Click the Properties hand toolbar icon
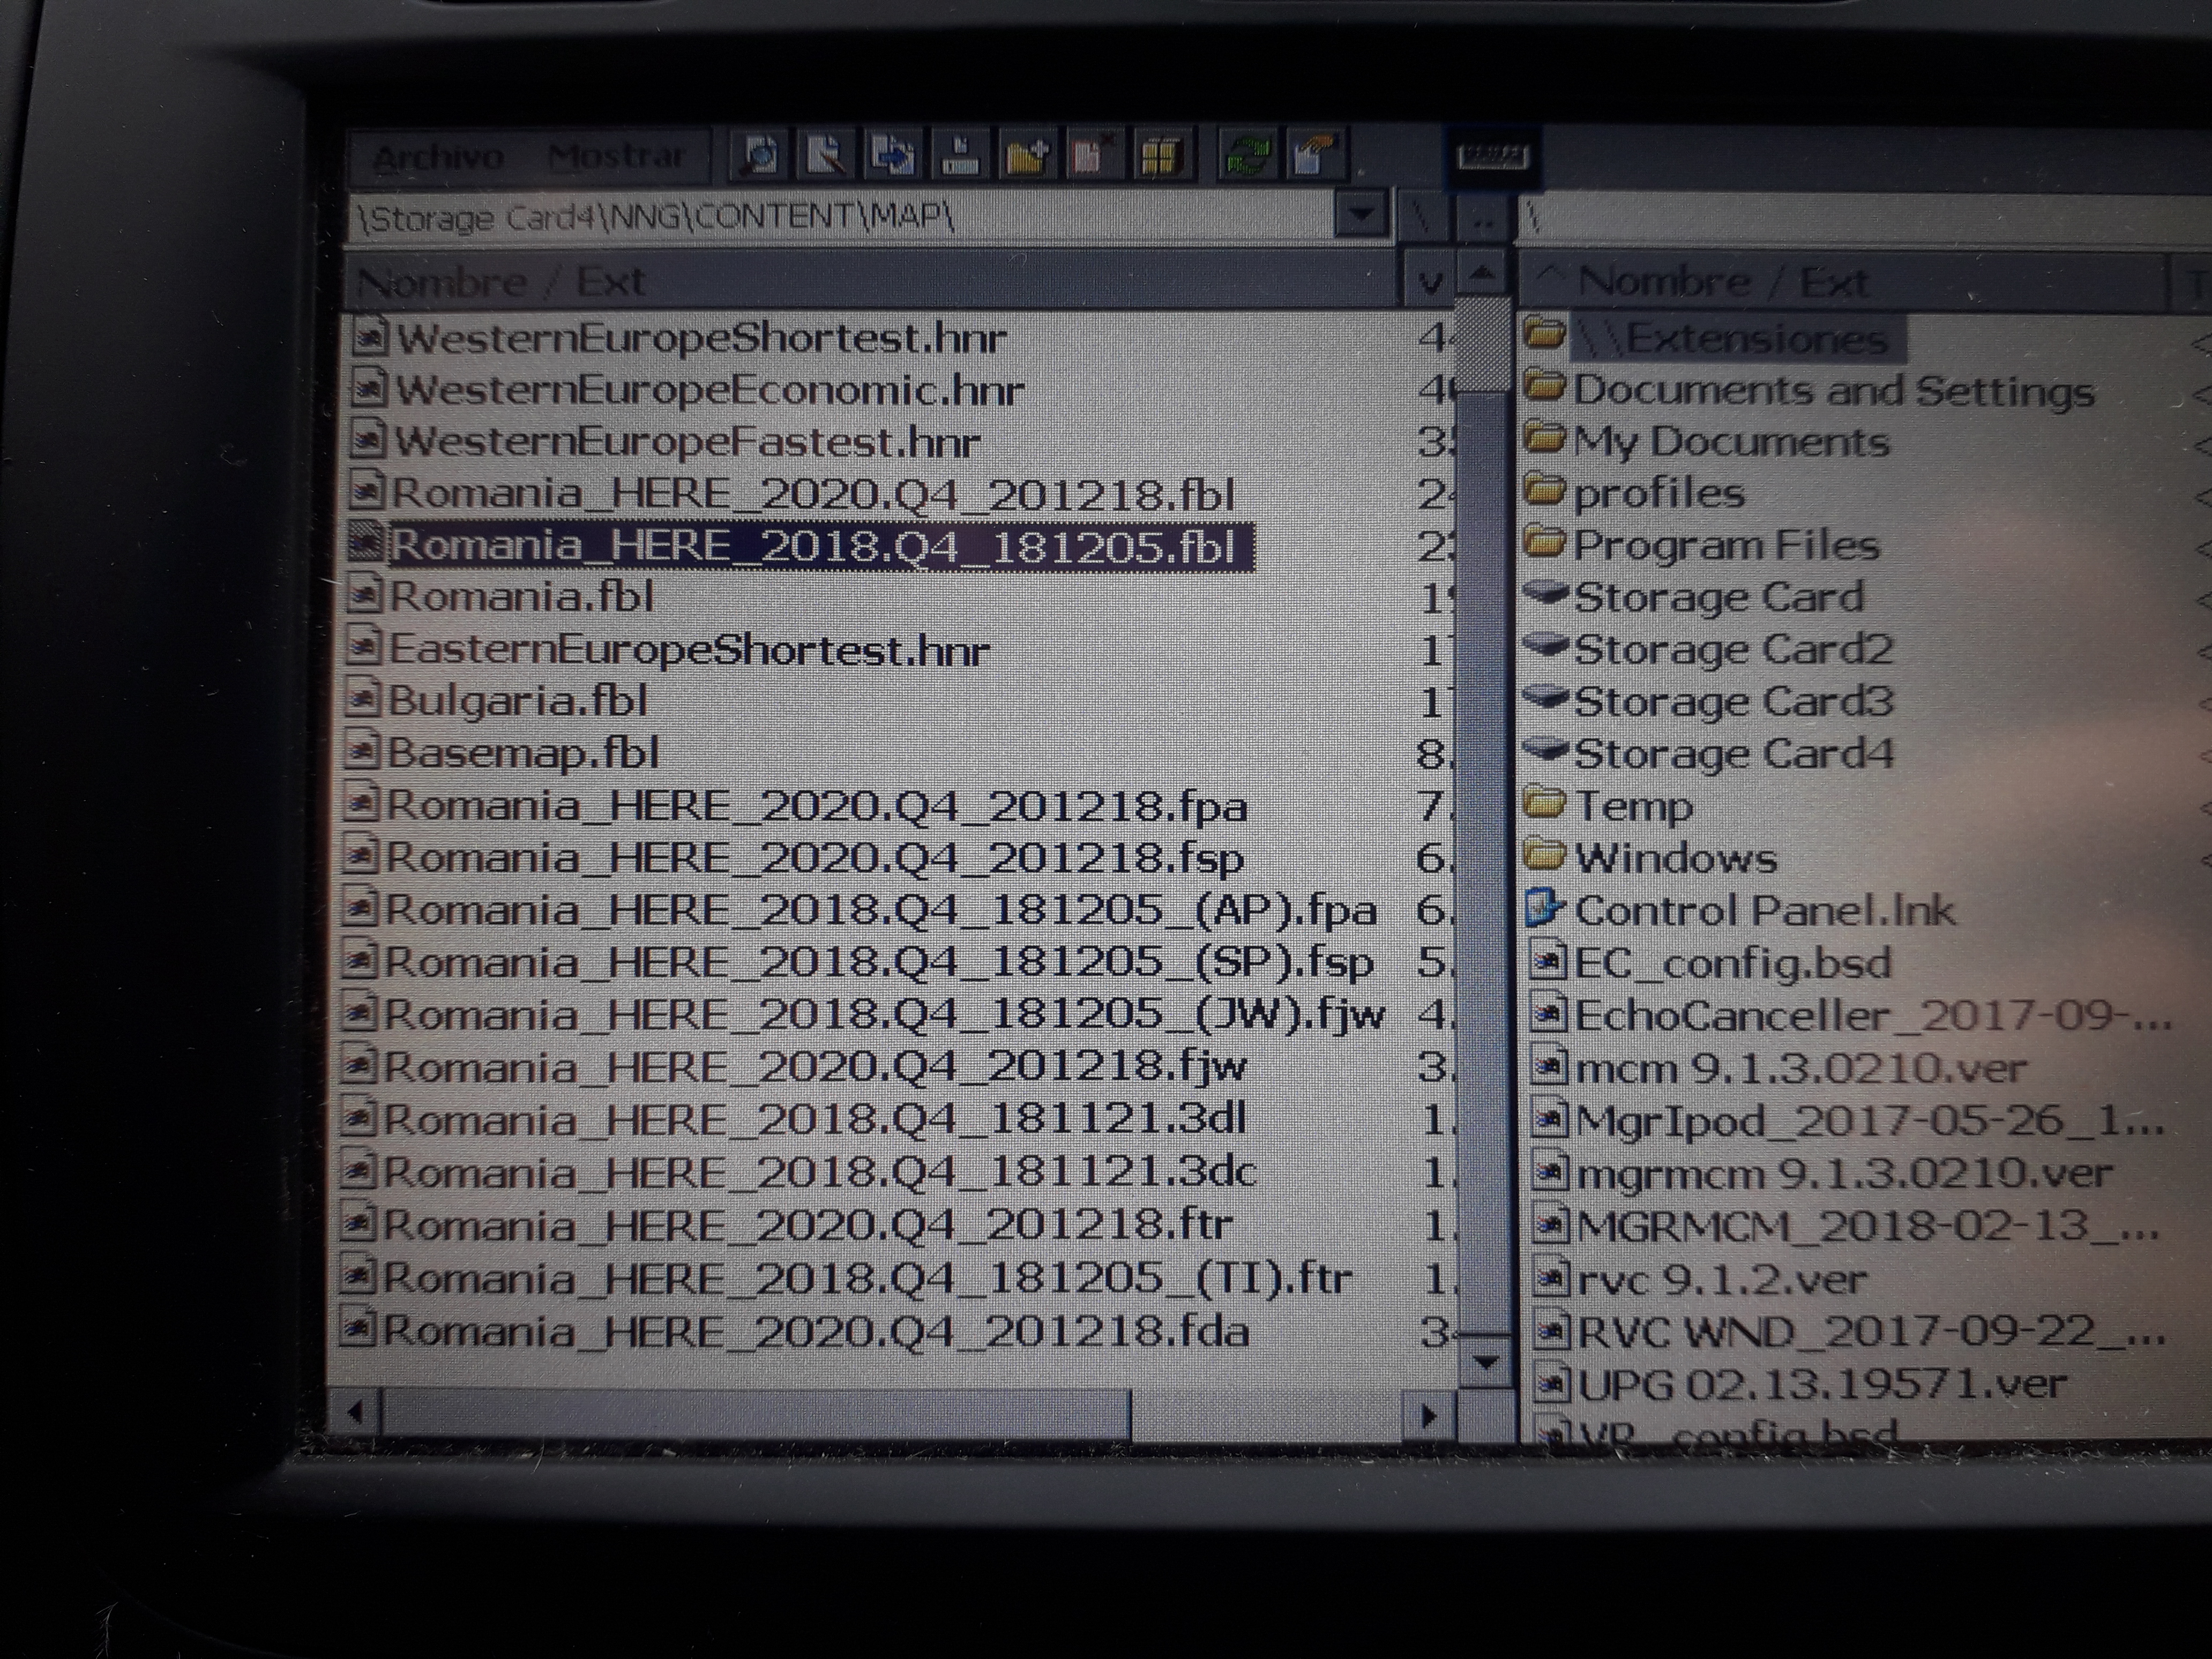The height and width of the screenshot is (1659, 2212). (1315, 156)
